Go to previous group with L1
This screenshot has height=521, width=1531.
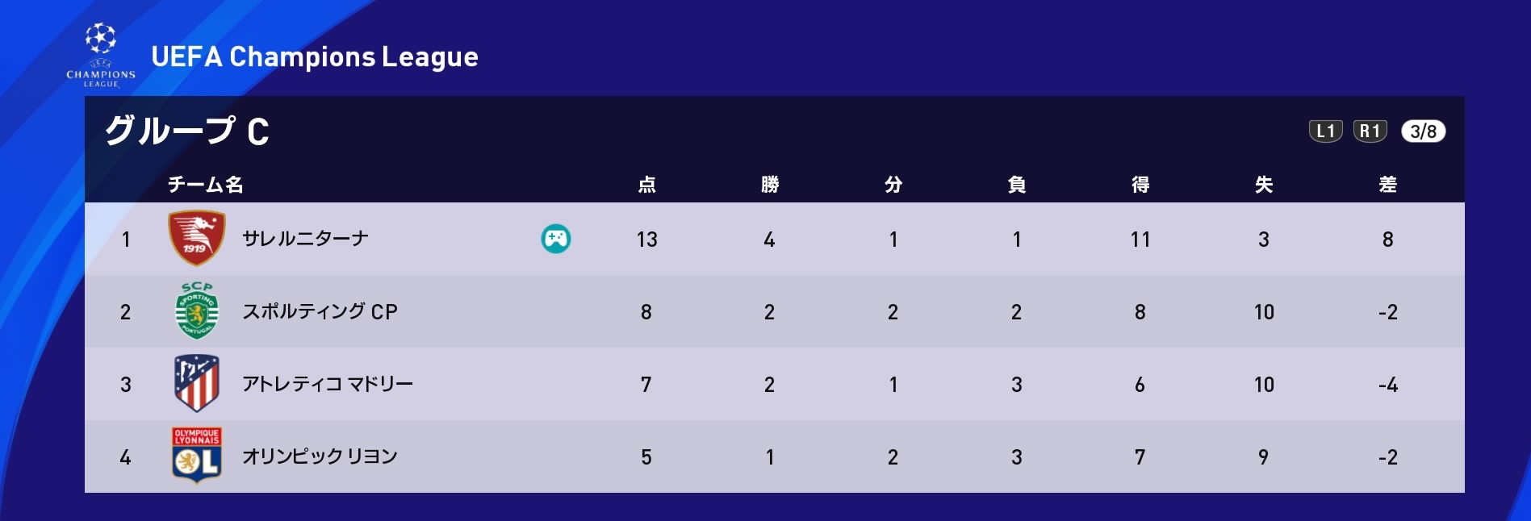pos(1325,131)
